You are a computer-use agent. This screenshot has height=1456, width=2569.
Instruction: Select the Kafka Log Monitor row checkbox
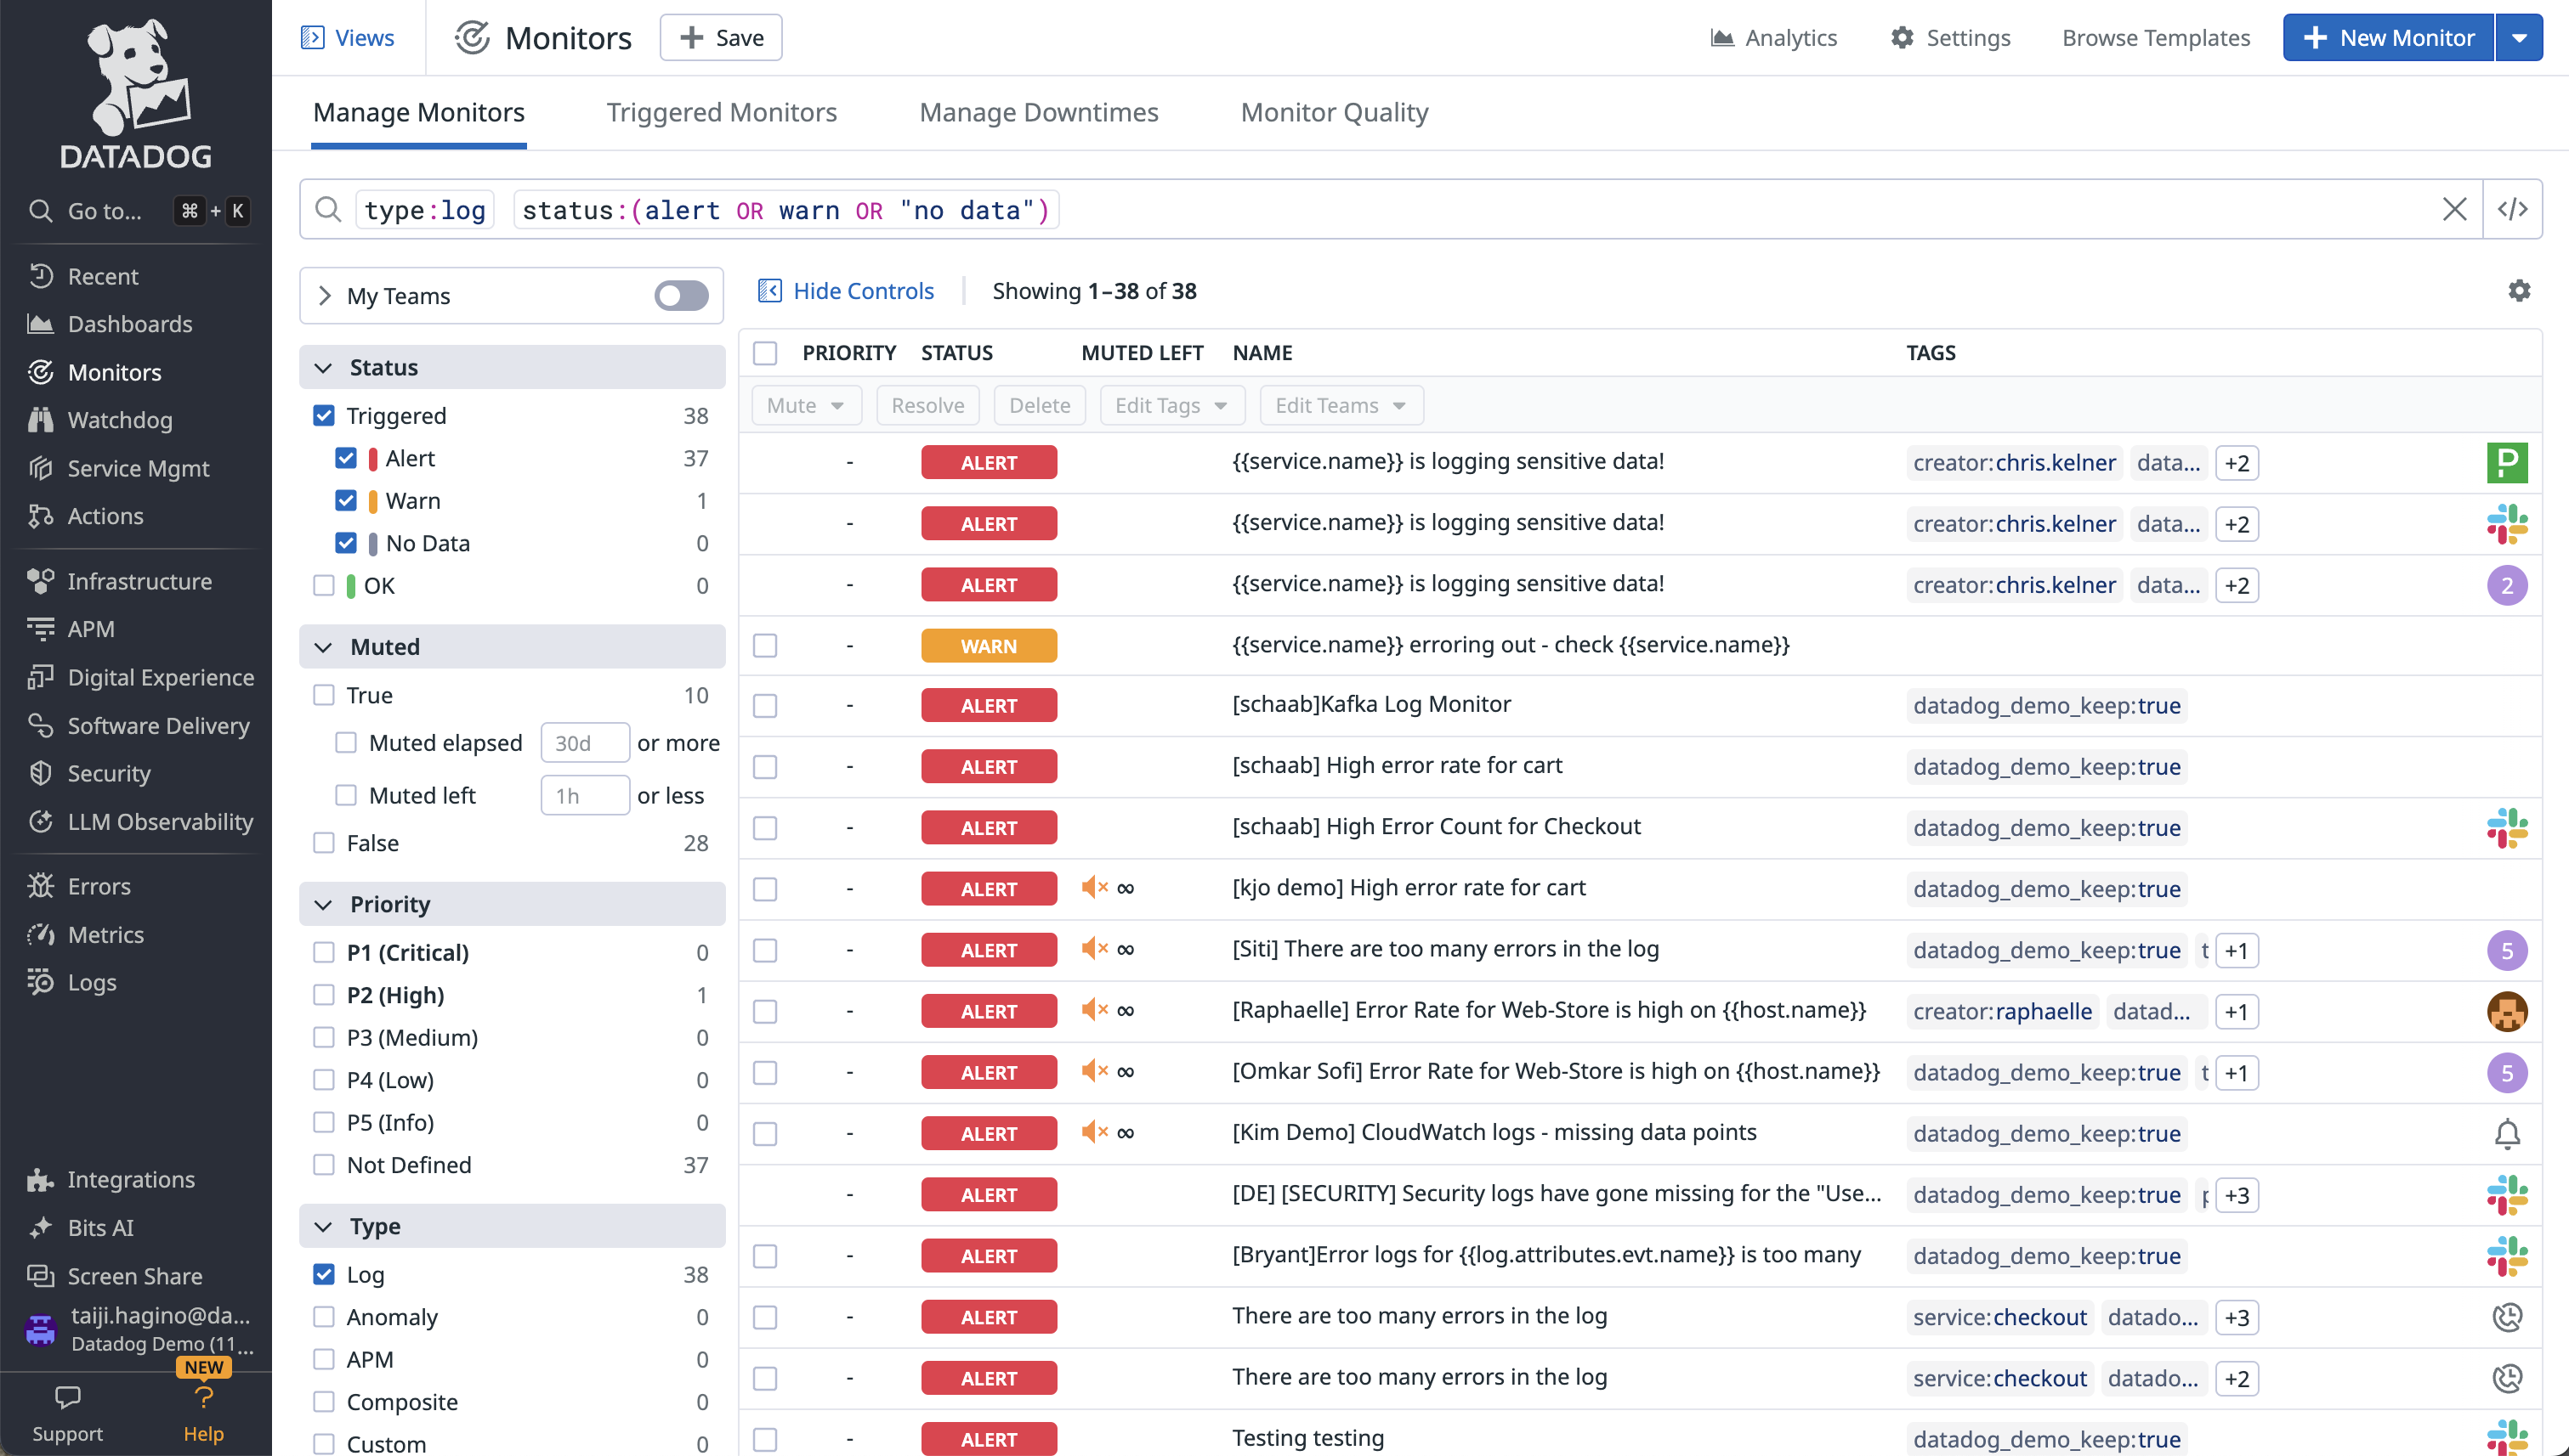click(x=764, y=705)
